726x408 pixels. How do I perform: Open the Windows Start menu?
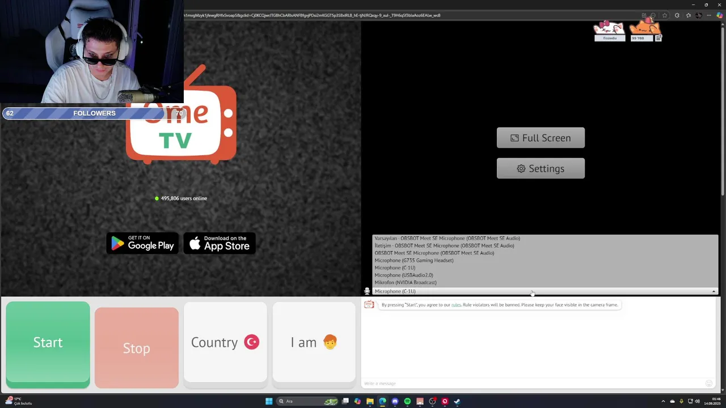click(269, 401)
